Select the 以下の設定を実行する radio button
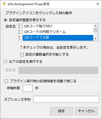102x119 pixels. [6, 61]
